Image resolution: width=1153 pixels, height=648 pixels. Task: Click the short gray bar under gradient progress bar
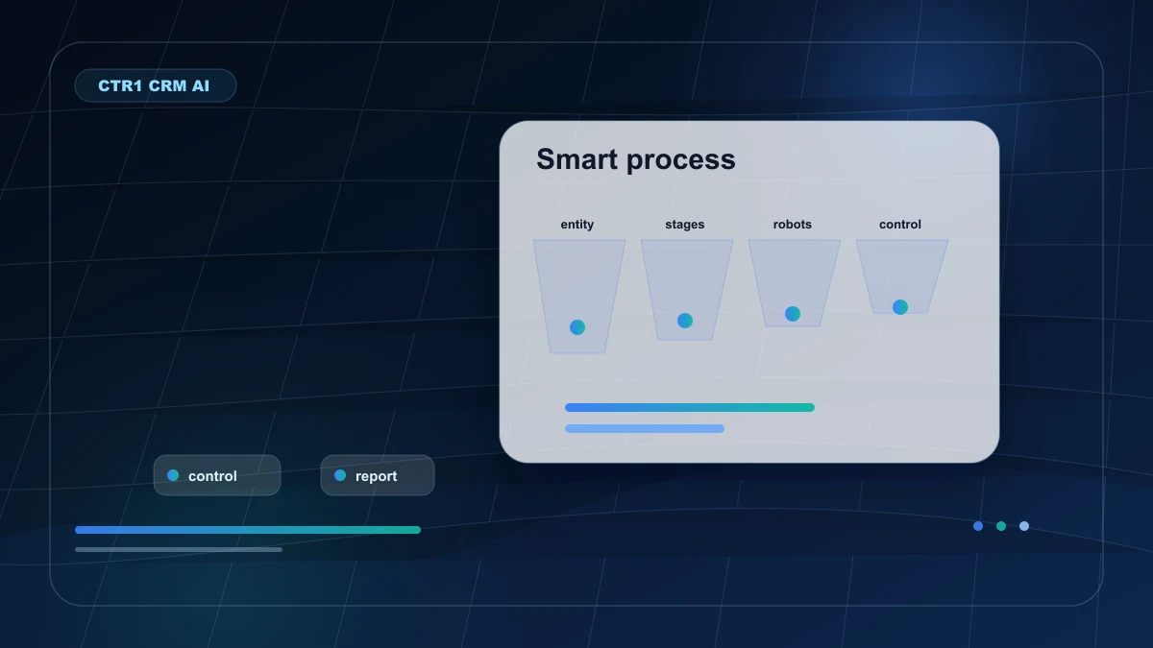(x=179, y=549)
